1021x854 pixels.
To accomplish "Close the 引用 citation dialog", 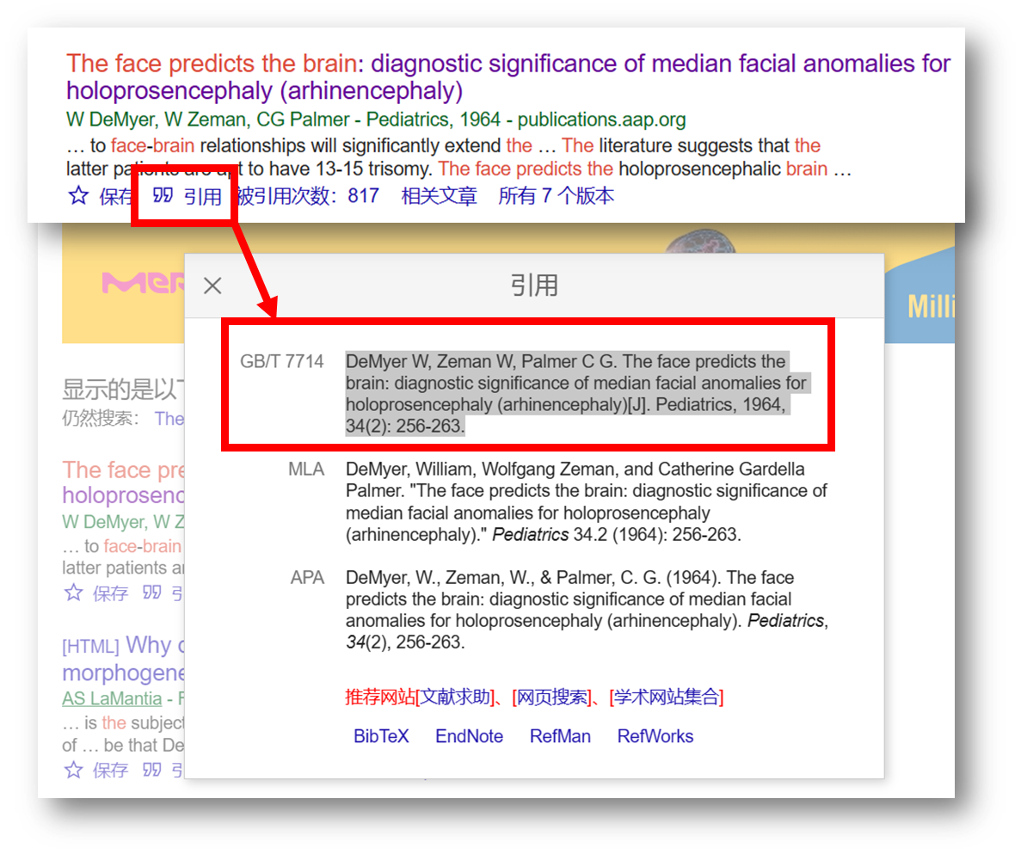I will tap(212, 286).
